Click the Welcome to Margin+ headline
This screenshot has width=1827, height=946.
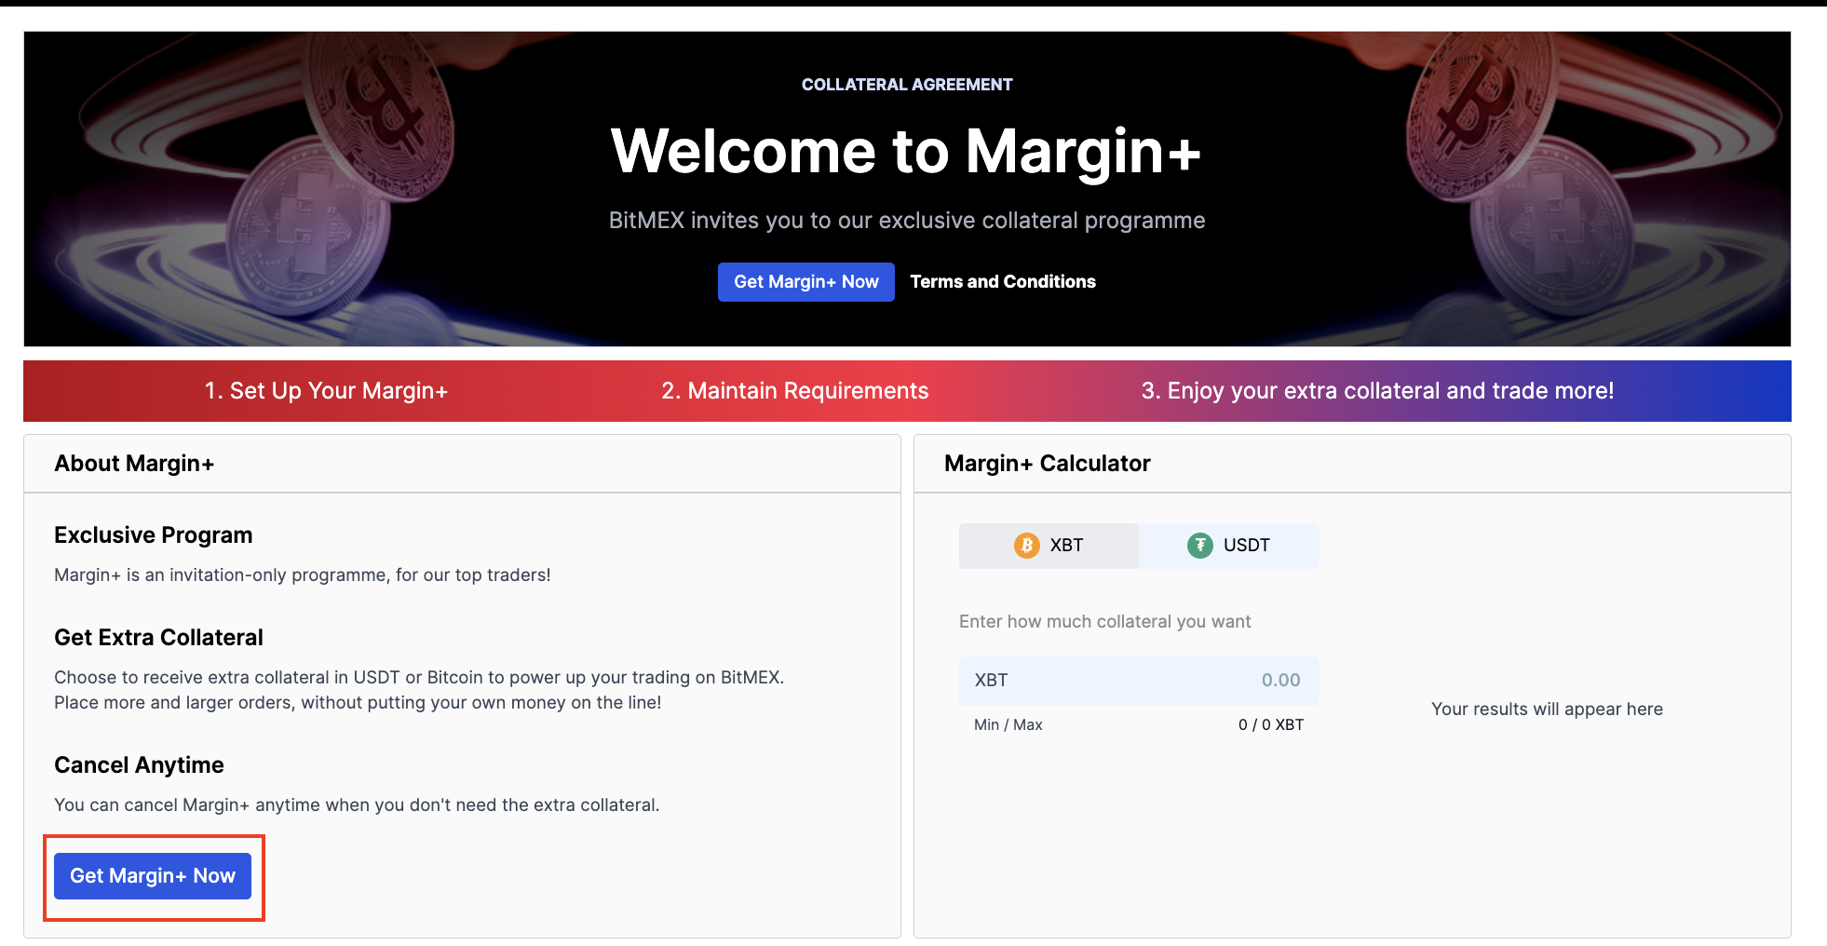click(906, 152)
